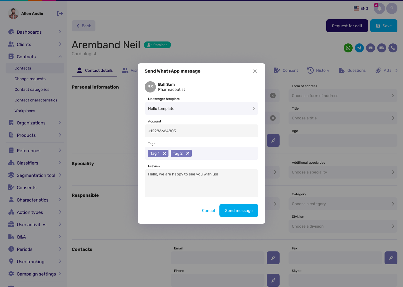Click the Campaign settings gear icon
Viewport: 403px width, 287px height.
click(11, 274)
